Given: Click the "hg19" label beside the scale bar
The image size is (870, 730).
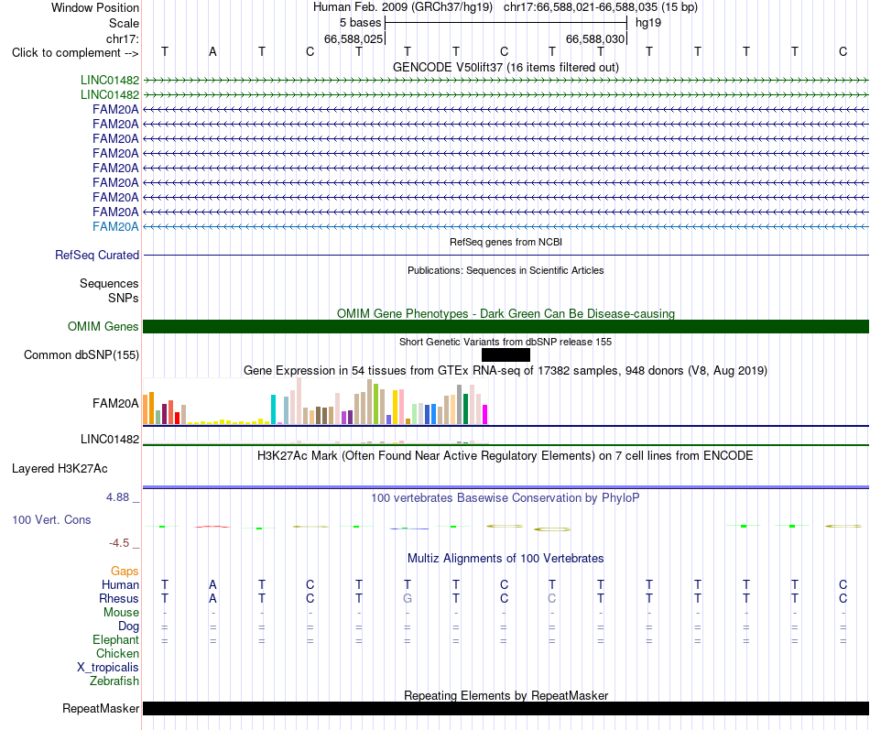Looking at the screenshot, I should coord(648,23).
